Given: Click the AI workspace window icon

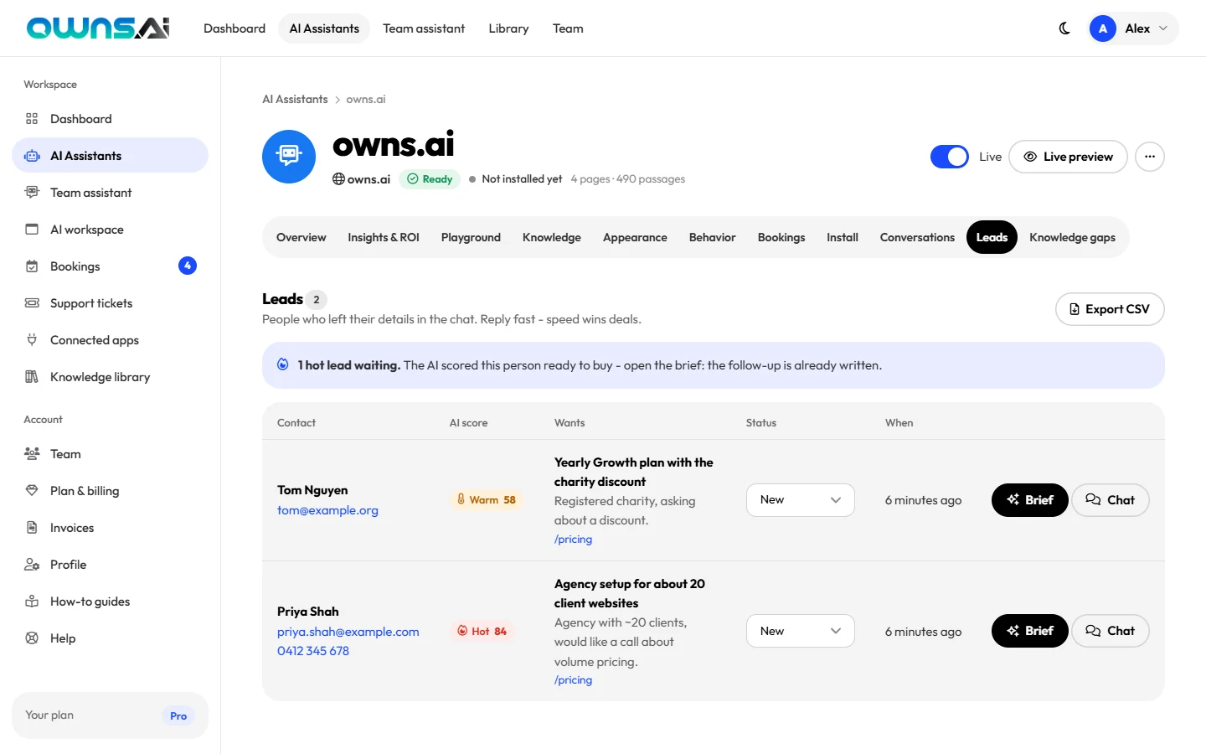Looking at the screenshot, I should pyautogui.click(x=32, y=230).
